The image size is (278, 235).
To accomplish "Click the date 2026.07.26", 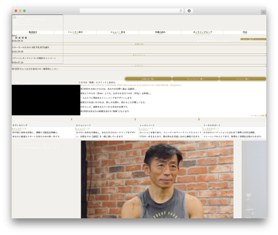I will point(17,62).
